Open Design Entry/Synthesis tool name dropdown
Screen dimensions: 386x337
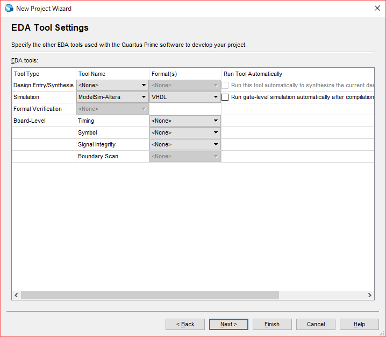point(112,85)
